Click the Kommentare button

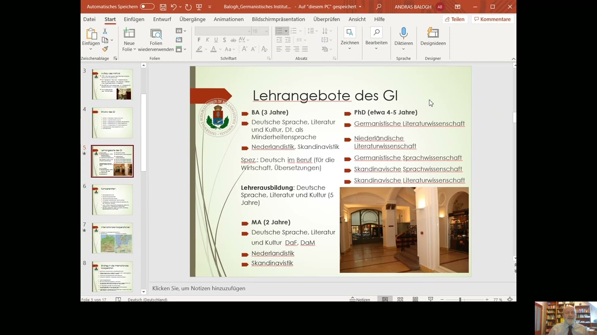tap(492, 19)
